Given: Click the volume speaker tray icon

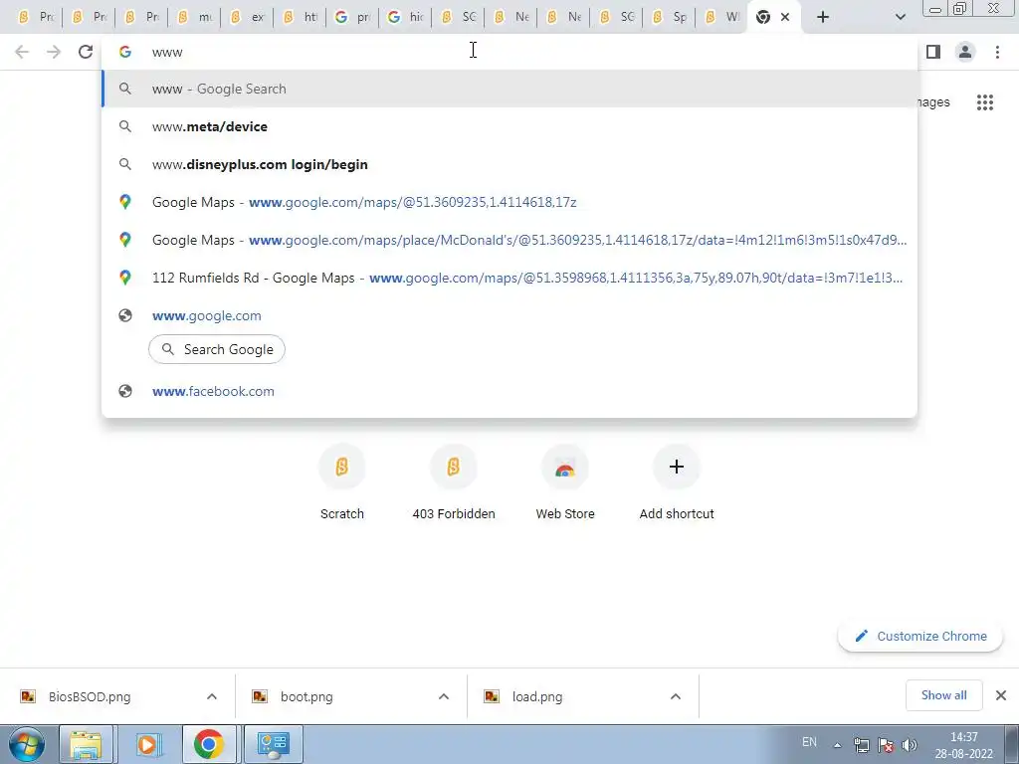Looking at the screenshot, I should click(x=910, y=745).
